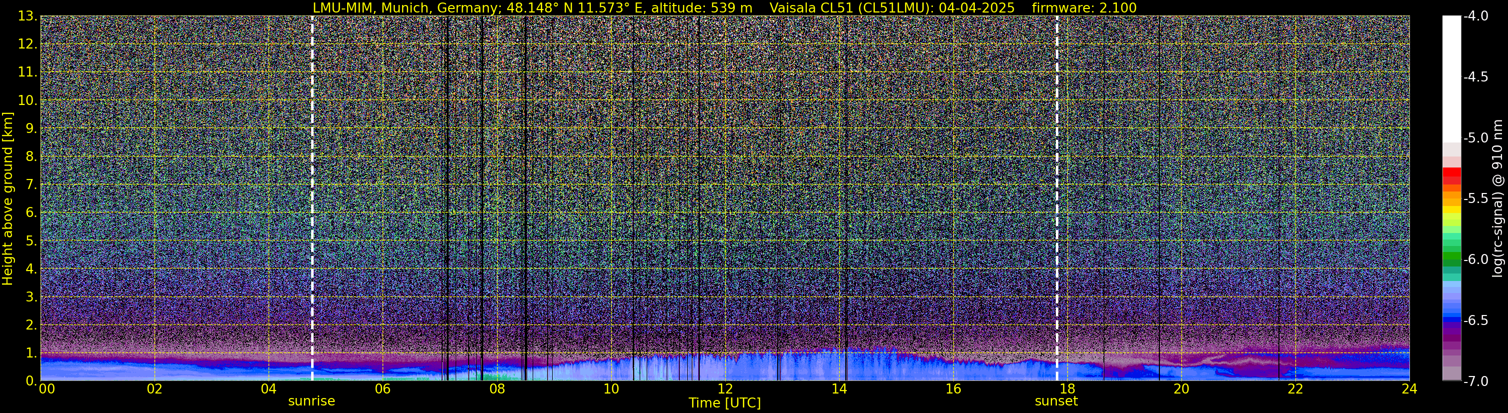The width and height of the screenshot is (1508, 413).
Task: Click the white dashed sunrise marker line
Action: click(312, 198)
